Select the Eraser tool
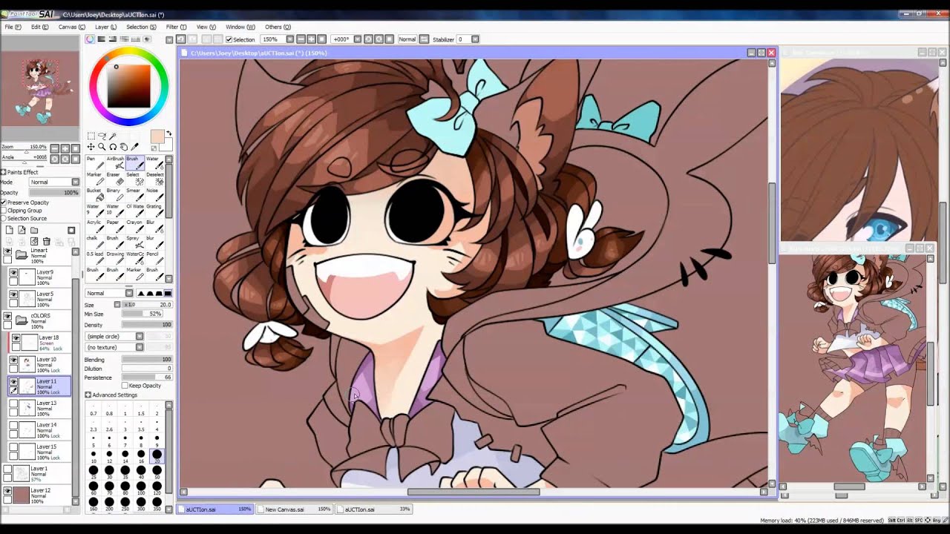This screenshot has width=950, height=534. (114, 179)
